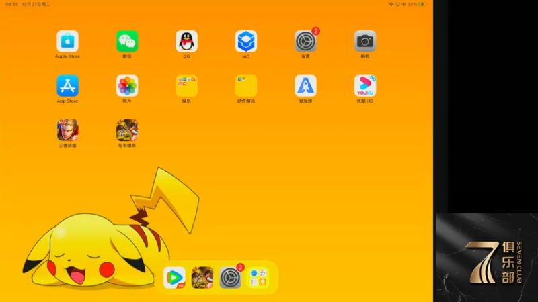Tap the Wi-Fi status icon

[391, 5]
